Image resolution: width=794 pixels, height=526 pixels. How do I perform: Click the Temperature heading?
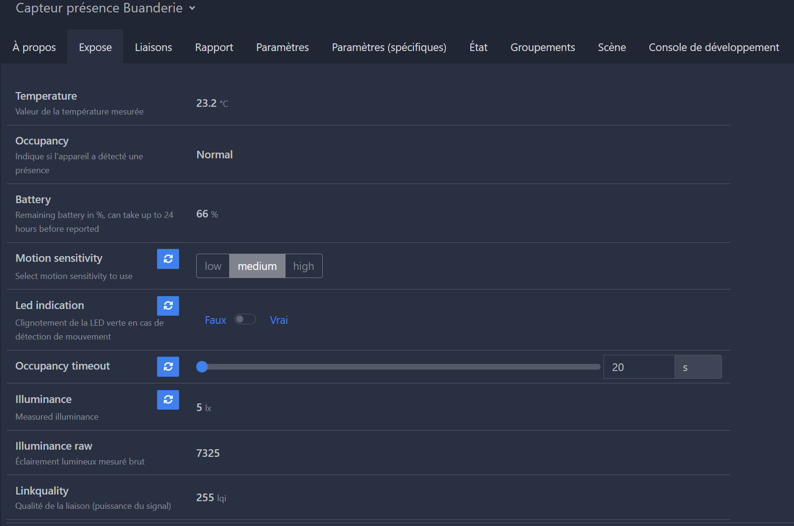[46, 96]
